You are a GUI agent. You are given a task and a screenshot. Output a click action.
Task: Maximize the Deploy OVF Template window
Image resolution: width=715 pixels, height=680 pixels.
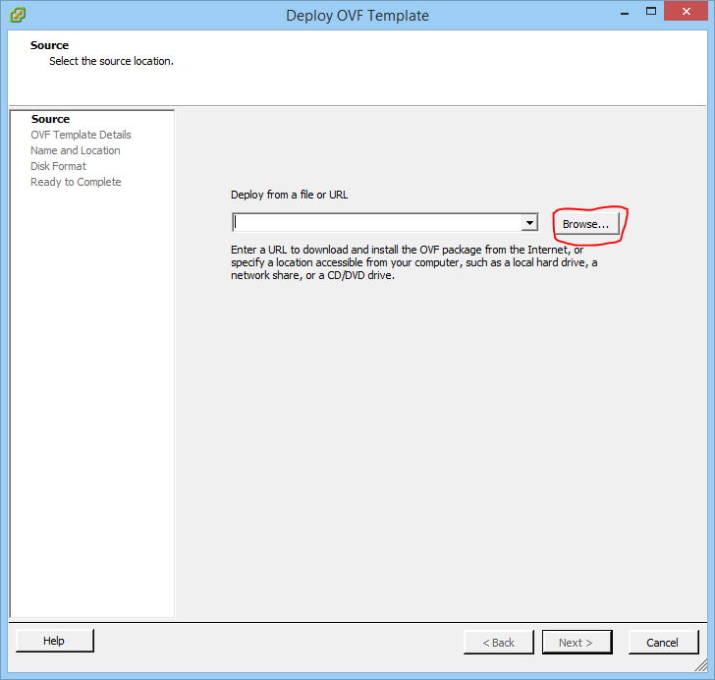click(651, 12)
